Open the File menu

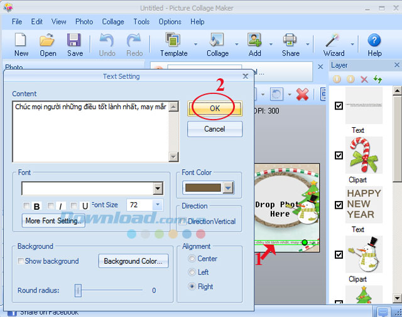(17, 22)
